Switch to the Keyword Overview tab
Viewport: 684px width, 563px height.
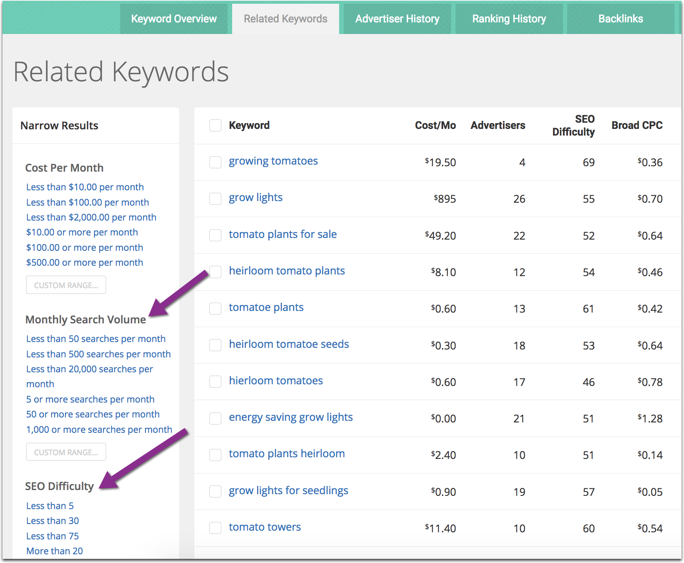point(174,18)
